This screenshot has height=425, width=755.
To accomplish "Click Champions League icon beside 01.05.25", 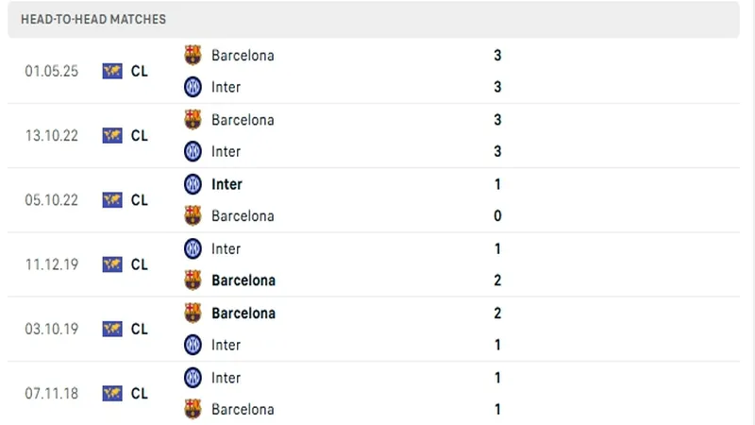I will 112,71.
